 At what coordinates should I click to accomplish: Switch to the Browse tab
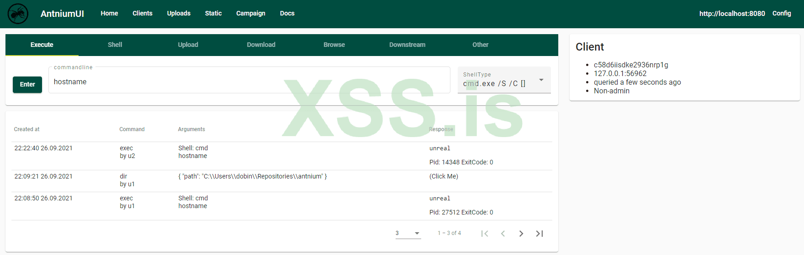click(x=334, y=45)
